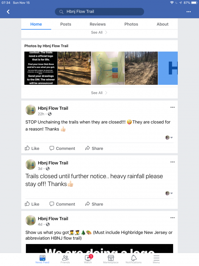Switch to the Reviews tab

point(98,24)
